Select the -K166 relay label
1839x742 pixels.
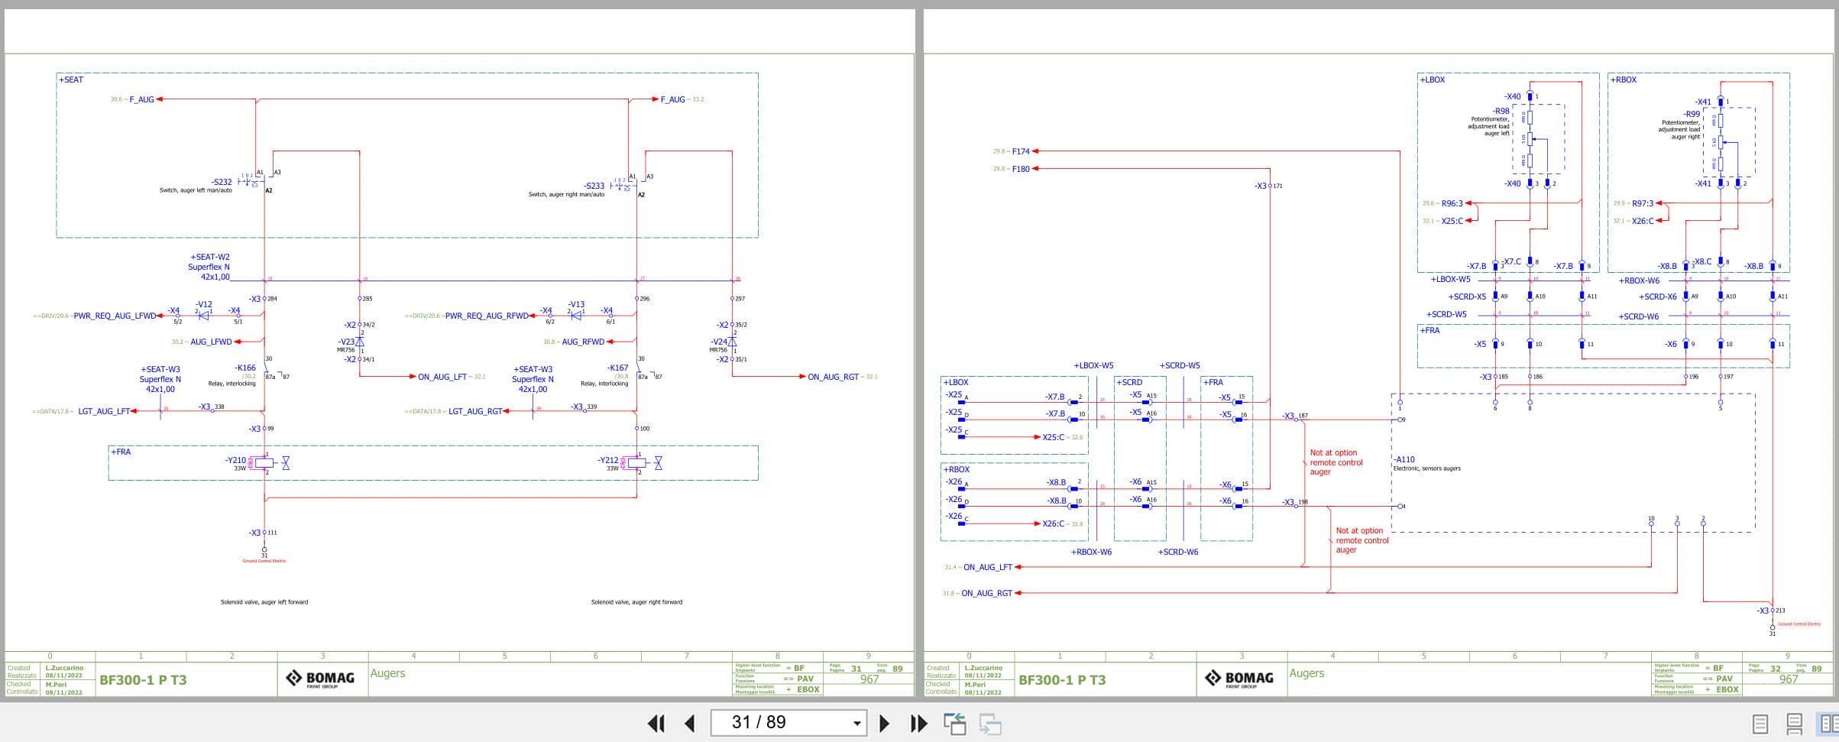coord(245,368)
